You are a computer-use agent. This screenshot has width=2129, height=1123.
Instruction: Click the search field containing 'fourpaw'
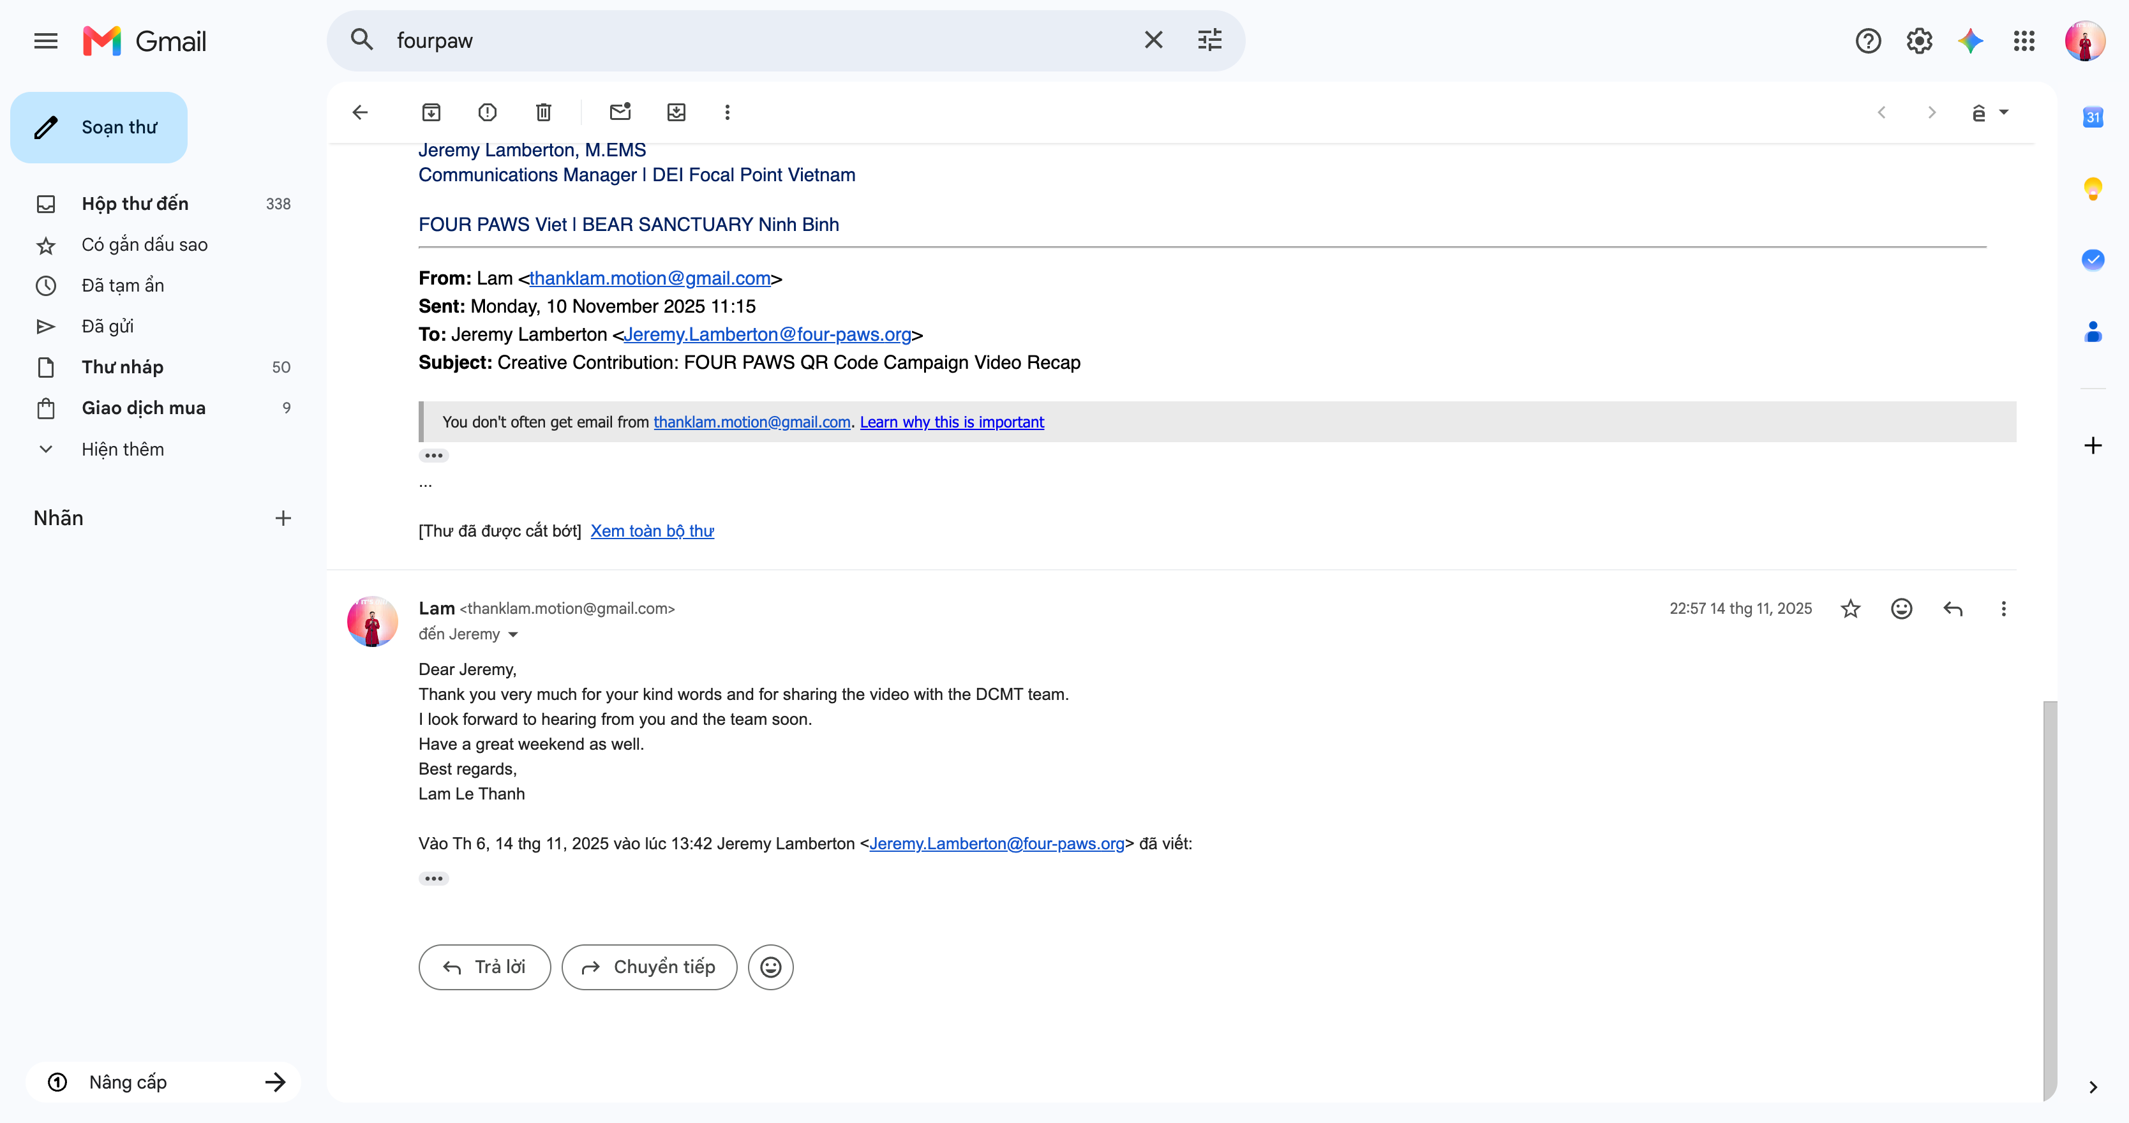point(760,40)
